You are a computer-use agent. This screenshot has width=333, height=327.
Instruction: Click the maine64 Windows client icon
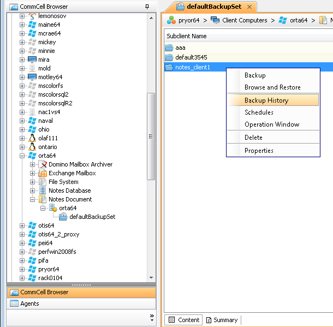pos(32,25)
